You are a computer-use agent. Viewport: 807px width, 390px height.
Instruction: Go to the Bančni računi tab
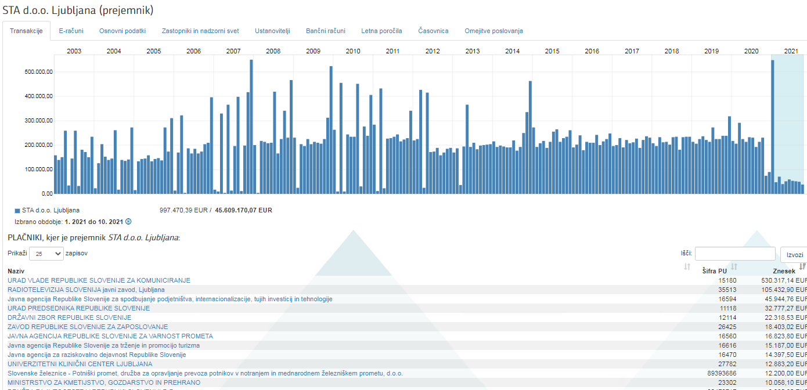click(325, 31)
